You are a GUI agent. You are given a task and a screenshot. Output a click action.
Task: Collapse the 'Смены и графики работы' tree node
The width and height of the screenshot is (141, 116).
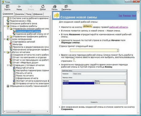pyautogui.click(x=5, y=26)
